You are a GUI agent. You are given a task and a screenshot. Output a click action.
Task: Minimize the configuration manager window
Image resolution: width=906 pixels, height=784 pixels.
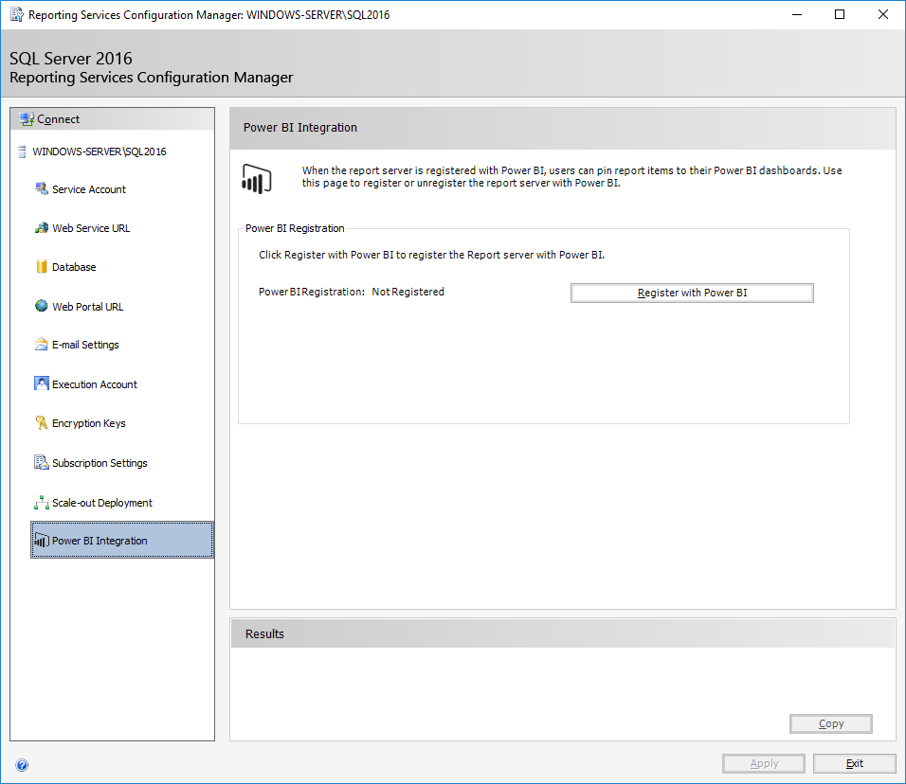797,14
